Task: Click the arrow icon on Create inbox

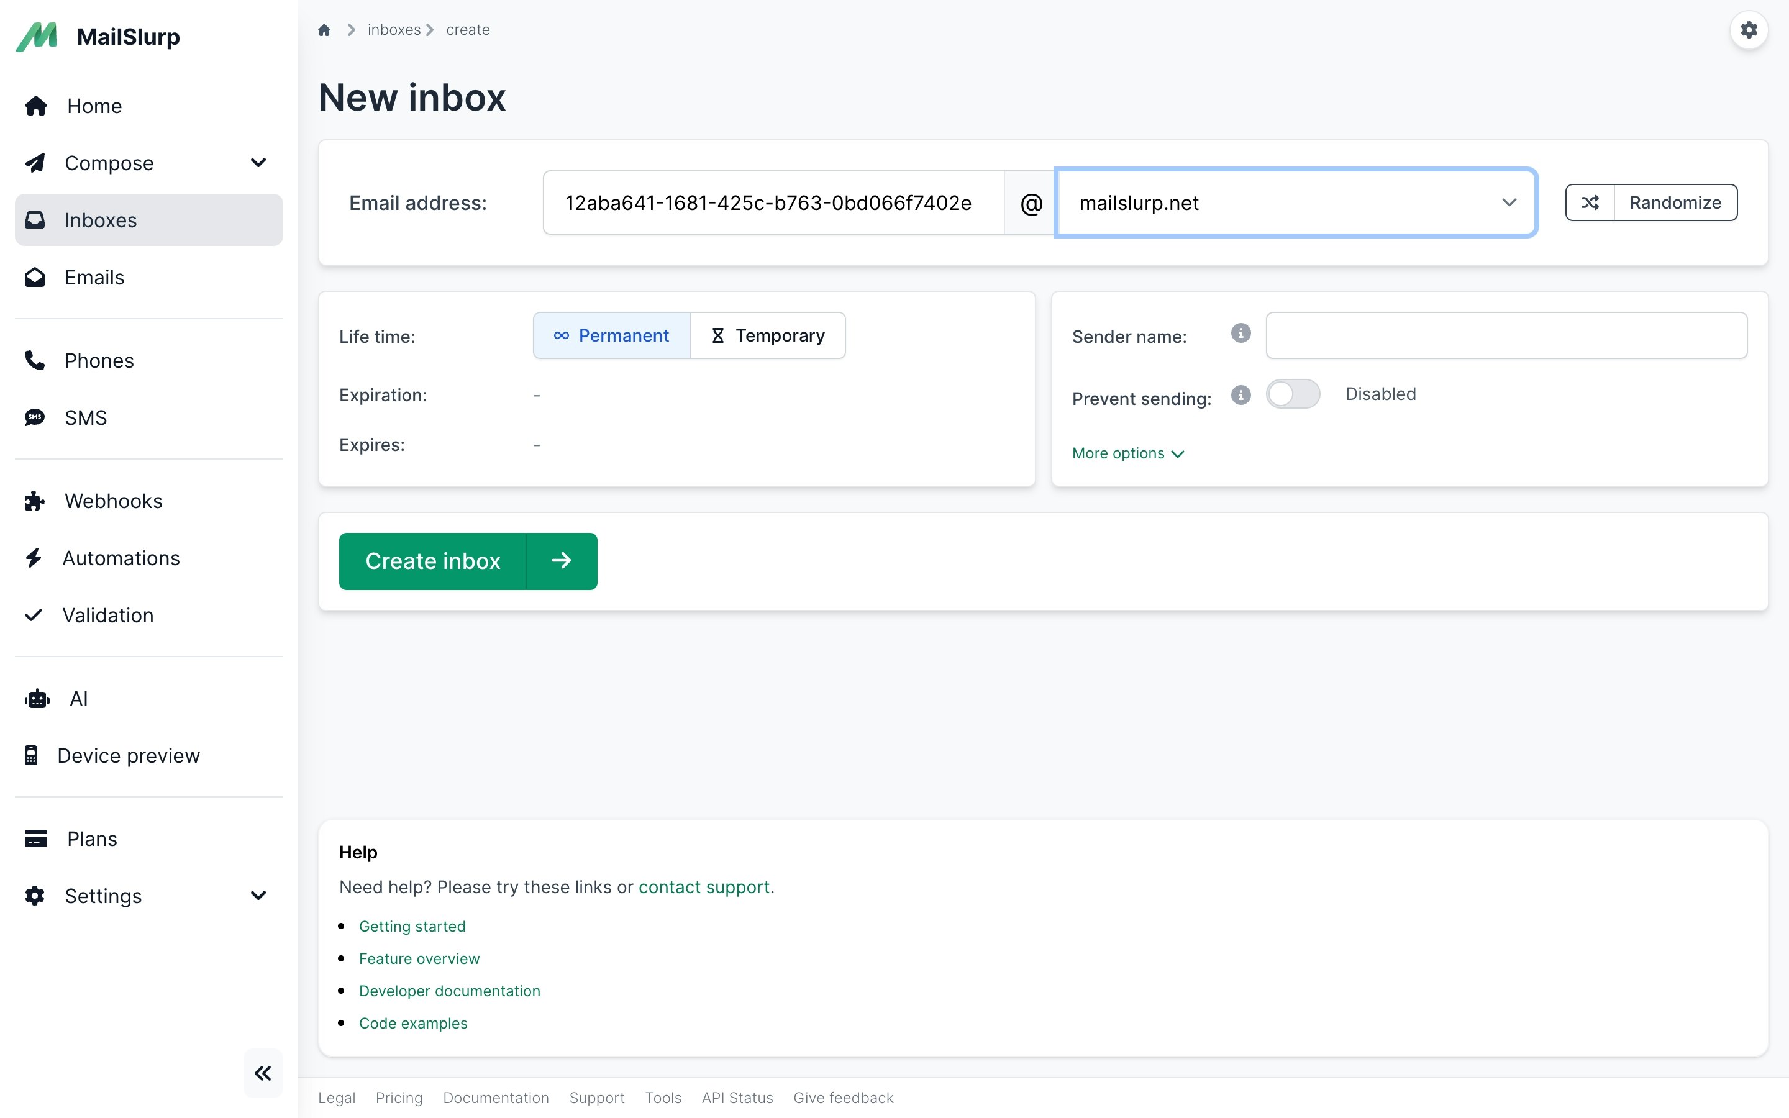Action: (561, 561)
